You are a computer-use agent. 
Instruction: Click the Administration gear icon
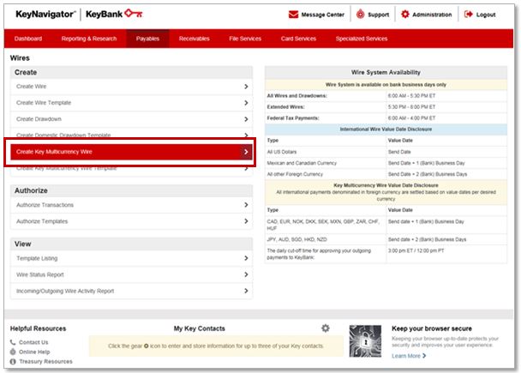[x=405, y=15]
